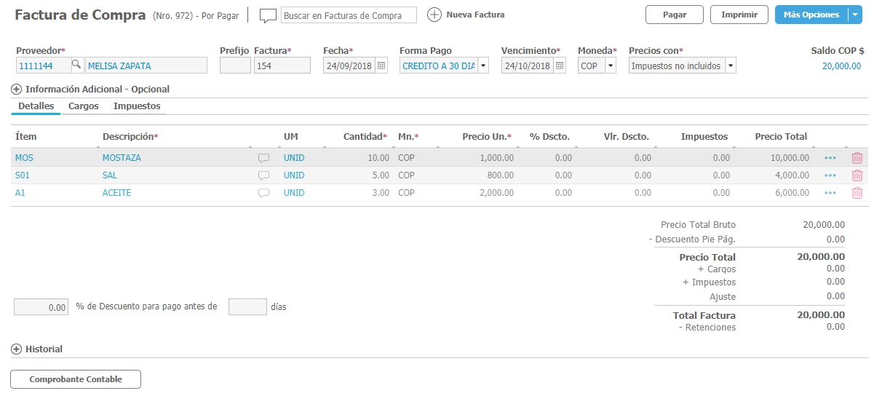Viewport: 874px width, 404px height.
Task: Open the Vencimiento calendar picker icon
Action: (559, 66)
